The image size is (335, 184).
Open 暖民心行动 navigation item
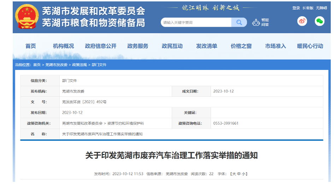pos(310,46)
